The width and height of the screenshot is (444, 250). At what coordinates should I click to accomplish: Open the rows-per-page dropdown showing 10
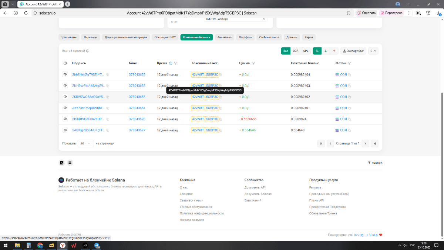[x=85, y=143]
